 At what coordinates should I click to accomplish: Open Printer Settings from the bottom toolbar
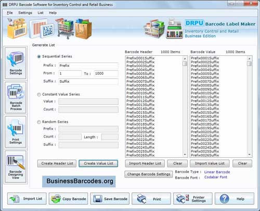[193, 198]
